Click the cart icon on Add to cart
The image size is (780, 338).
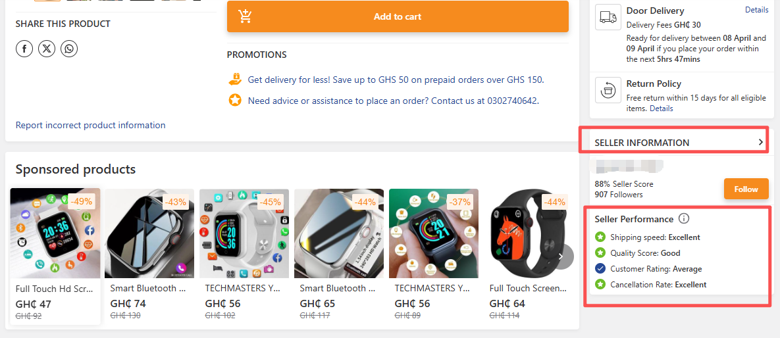click(x=246, y=16)
